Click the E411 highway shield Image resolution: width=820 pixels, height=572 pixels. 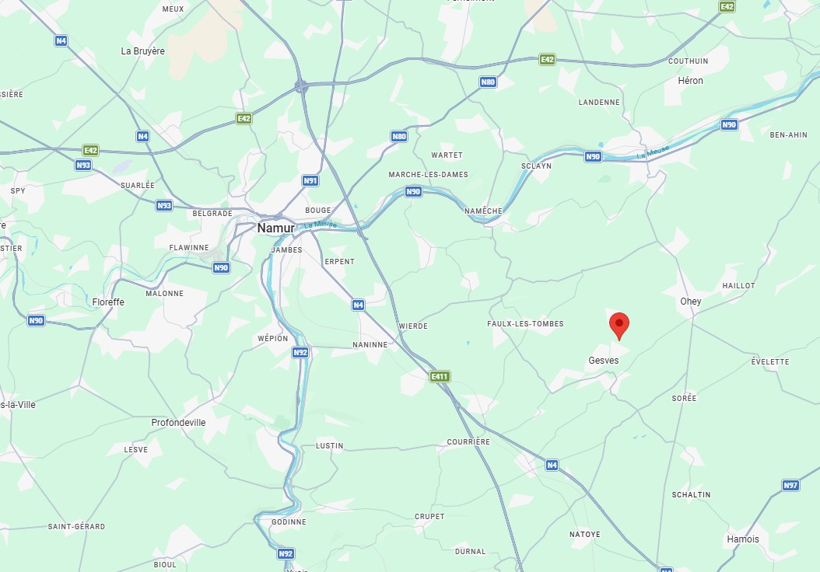click(440, 376)
